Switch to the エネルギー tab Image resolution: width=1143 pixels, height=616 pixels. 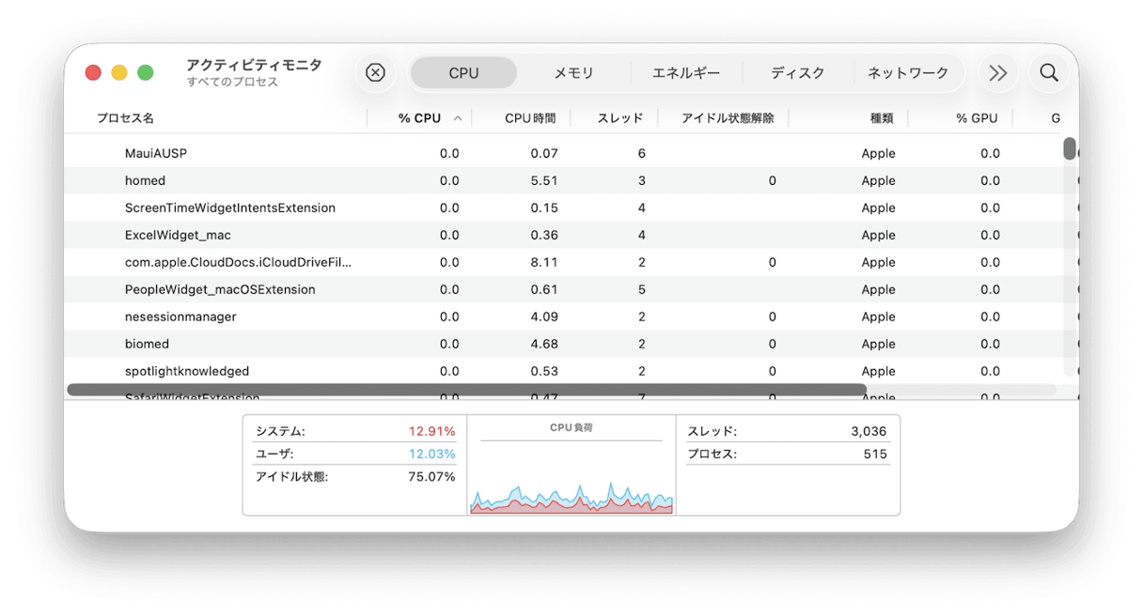[x=686, y=72]
